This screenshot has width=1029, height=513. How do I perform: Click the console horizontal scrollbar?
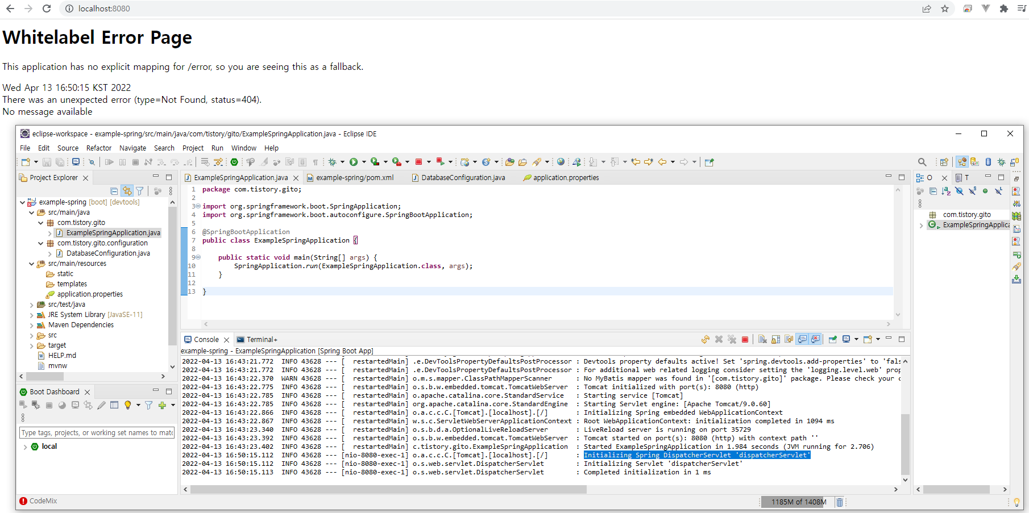[388, 489]
